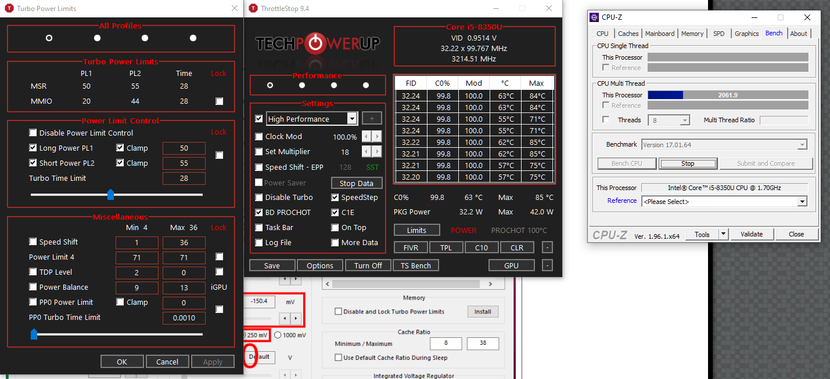This screenshot has height=379, width=830.
Task: Open the FIVR window button
Action: click(x=411, y=247)
